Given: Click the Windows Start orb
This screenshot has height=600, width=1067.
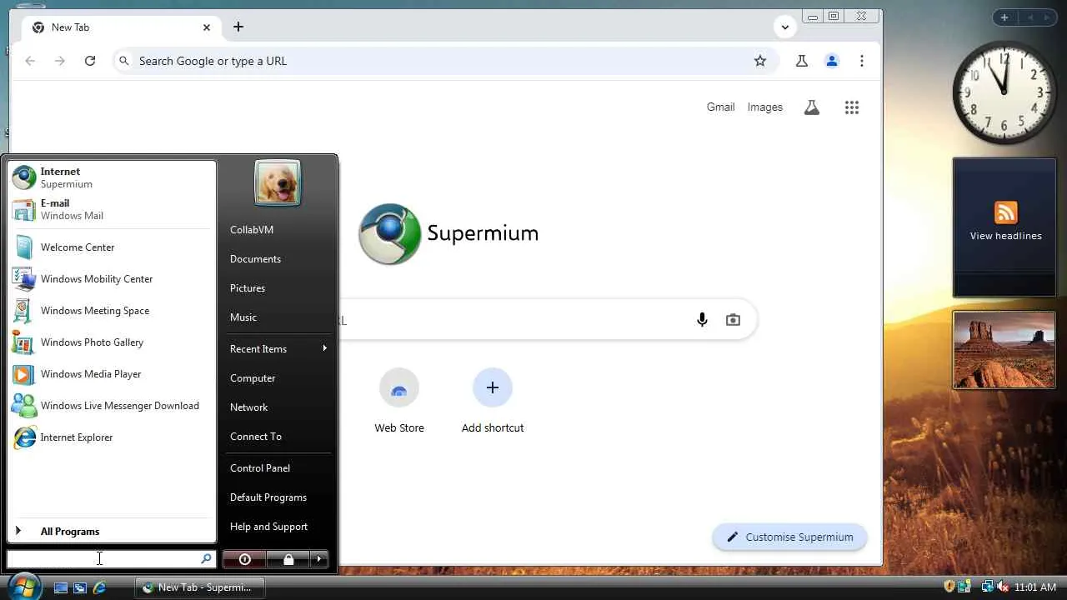Looking at the screenshot, I should 23,586.
